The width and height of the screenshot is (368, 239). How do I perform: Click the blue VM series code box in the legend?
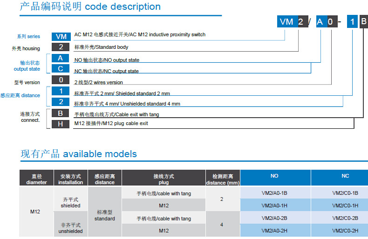click(61, 36)
